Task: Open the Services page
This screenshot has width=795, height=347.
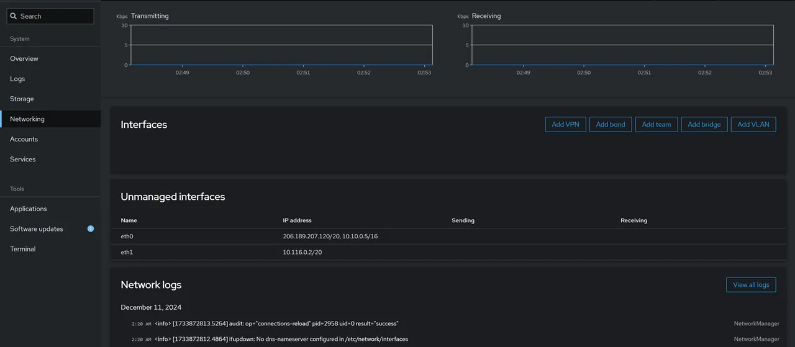Action: (x=50, y=160)
